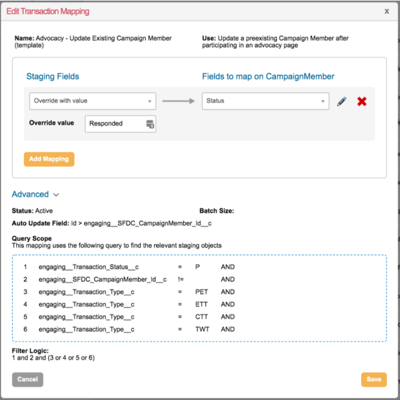Close the Edit Transaction Mapping dialog
Image resolution: width=400 pixels, height=400 pixels.
(386, 11)
